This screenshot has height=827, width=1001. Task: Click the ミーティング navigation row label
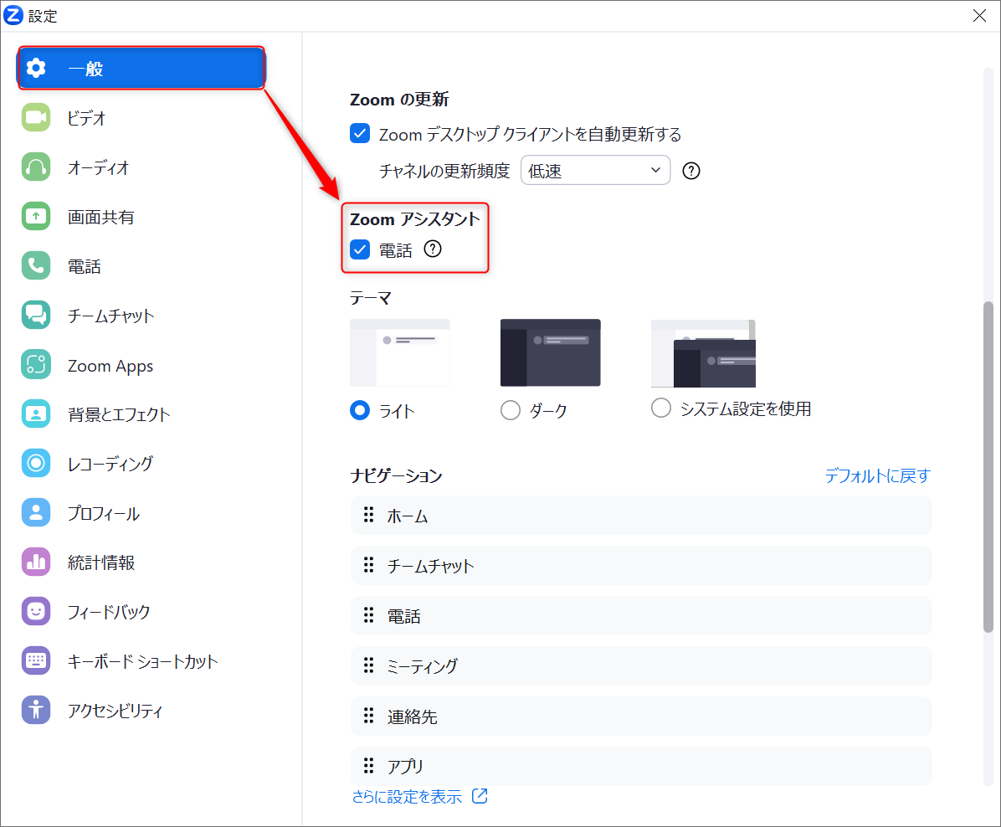[x=422, y=666]
